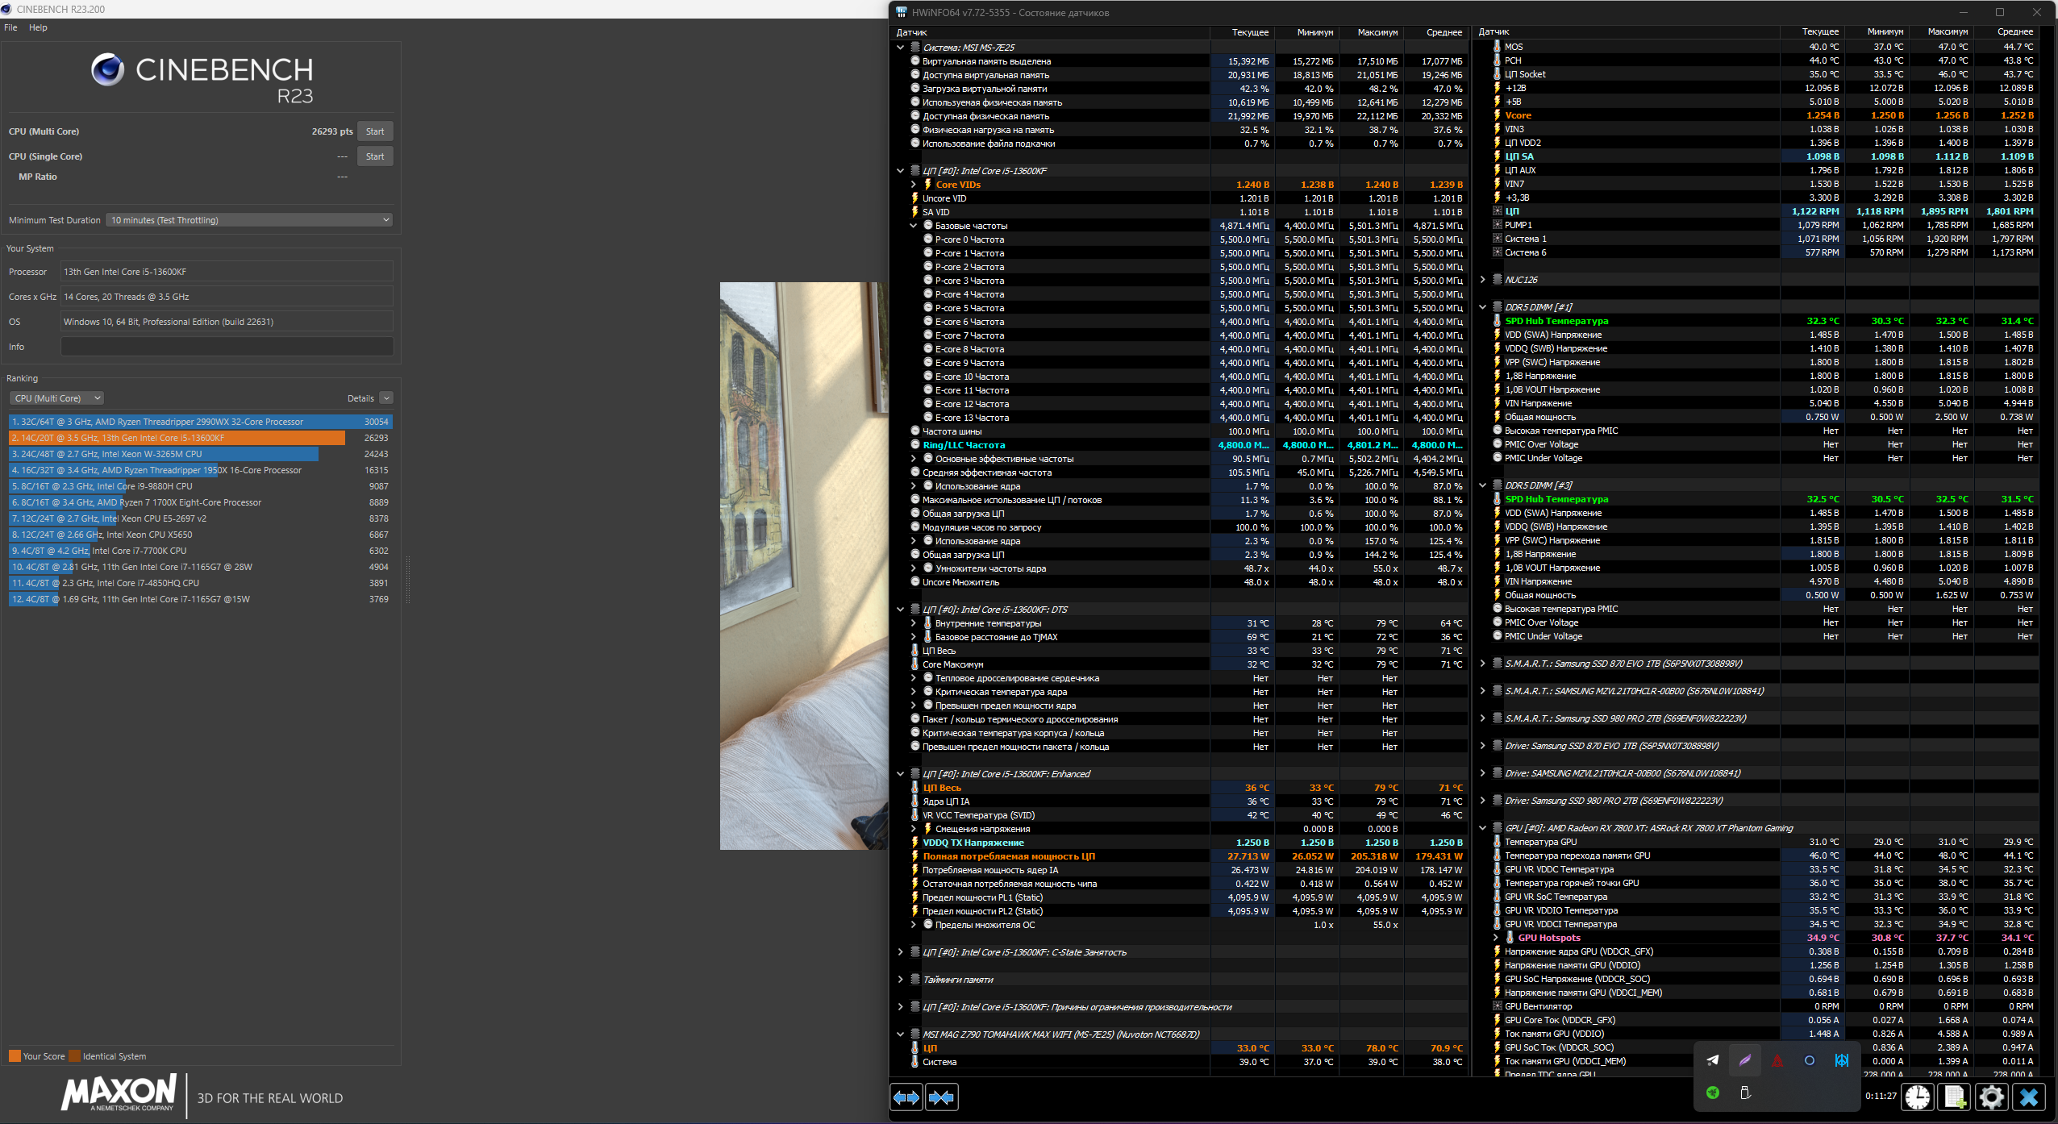Open the Cinebench File menu
This screenshot has width=2058, height=1124.
[x=10, y=27]
